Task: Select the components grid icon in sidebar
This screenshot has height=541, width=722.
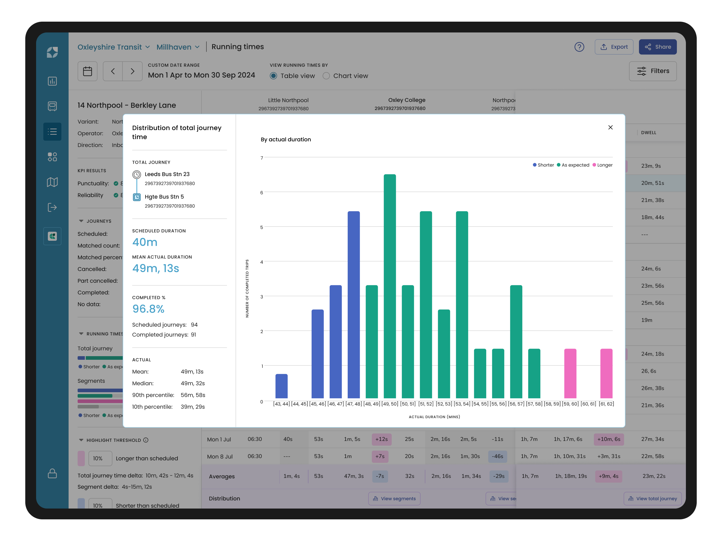Action: coord(52,157)
